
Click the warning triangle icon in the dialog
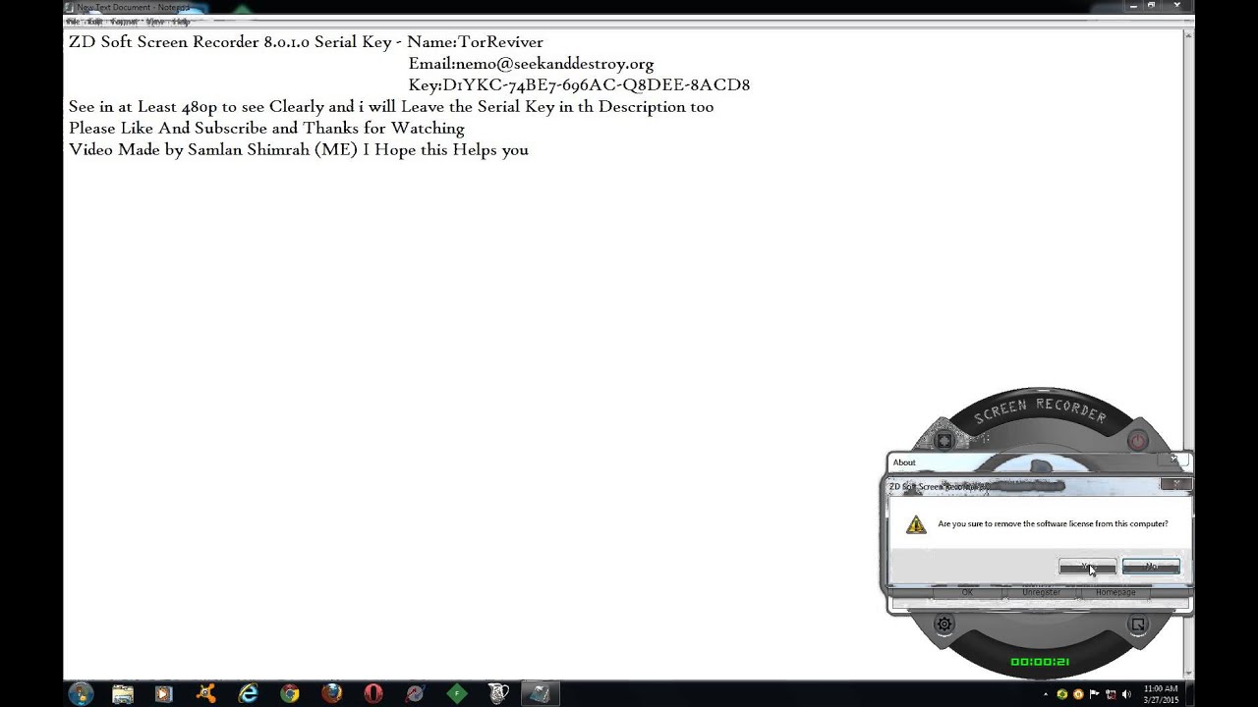coord(916,524)
